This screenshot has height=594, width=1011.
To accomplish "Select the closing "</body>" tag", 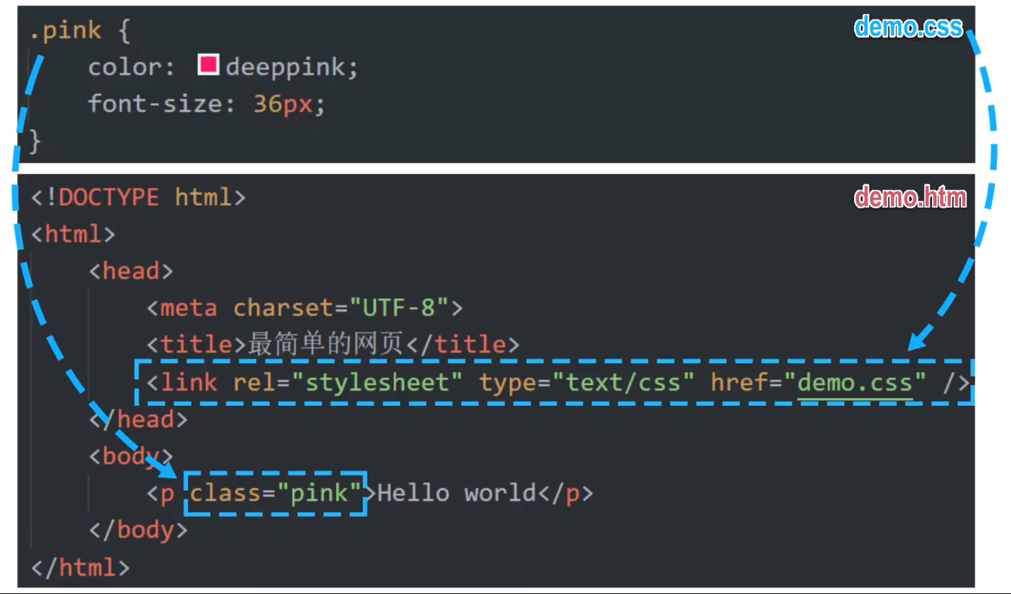I will click(138, 530).
